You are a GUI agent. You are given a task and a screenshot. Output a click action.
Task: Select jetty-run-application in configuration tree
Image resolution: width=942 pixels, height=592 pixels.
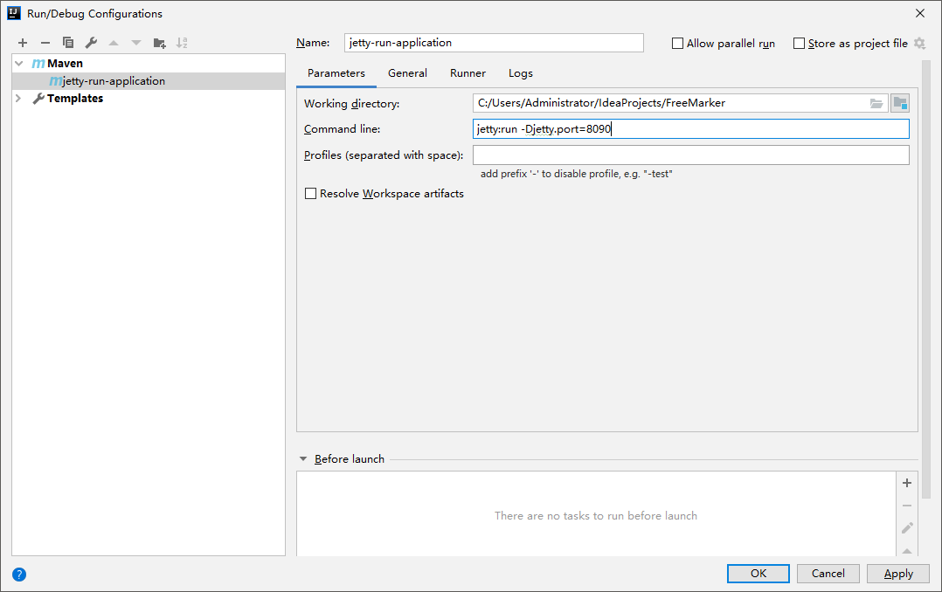pos(149,81)
